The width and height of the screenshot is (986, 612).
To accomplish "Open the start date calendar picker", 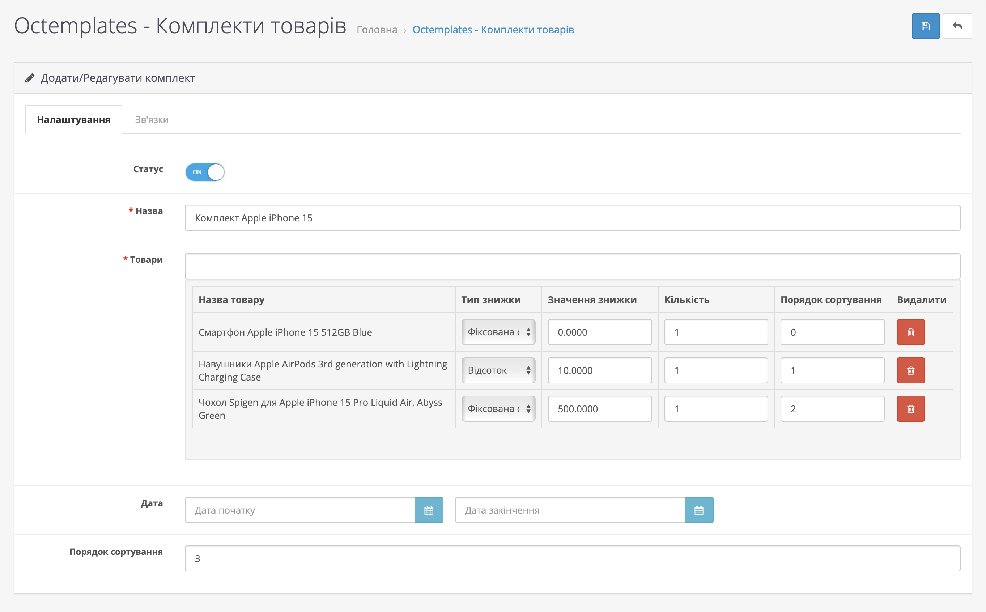I will point(429,510).
